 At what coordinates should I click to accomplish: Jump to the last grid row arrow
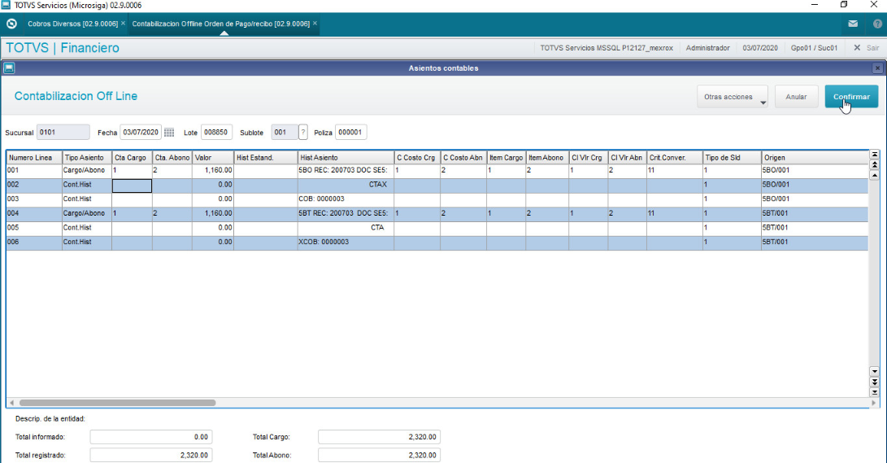(x=875, y=392)
